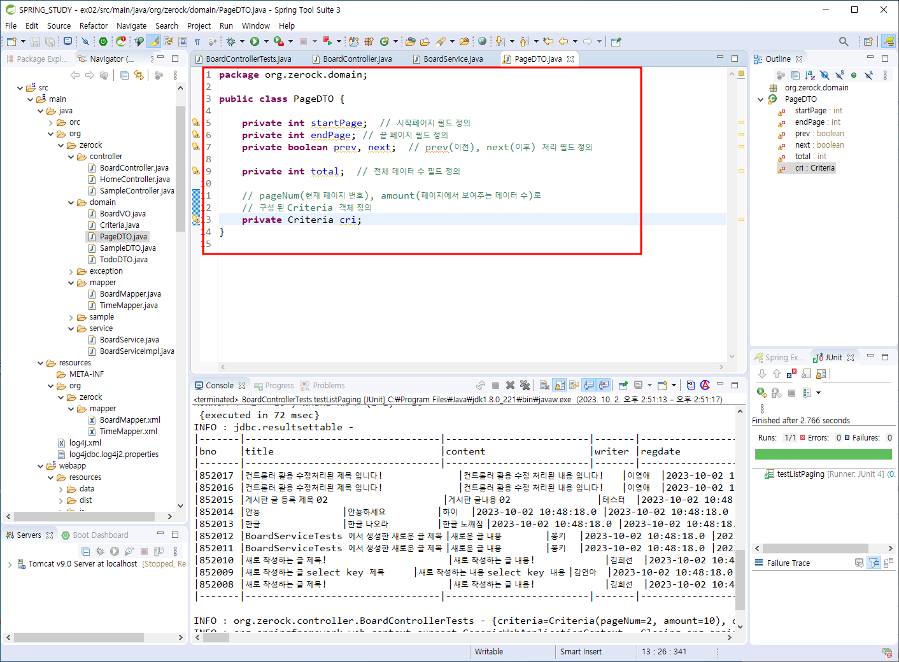Image resolution: width=899 pixels, height=662 pixels.
Task: Click the Debug bug icon in toolbar
Action: (230, 41)
